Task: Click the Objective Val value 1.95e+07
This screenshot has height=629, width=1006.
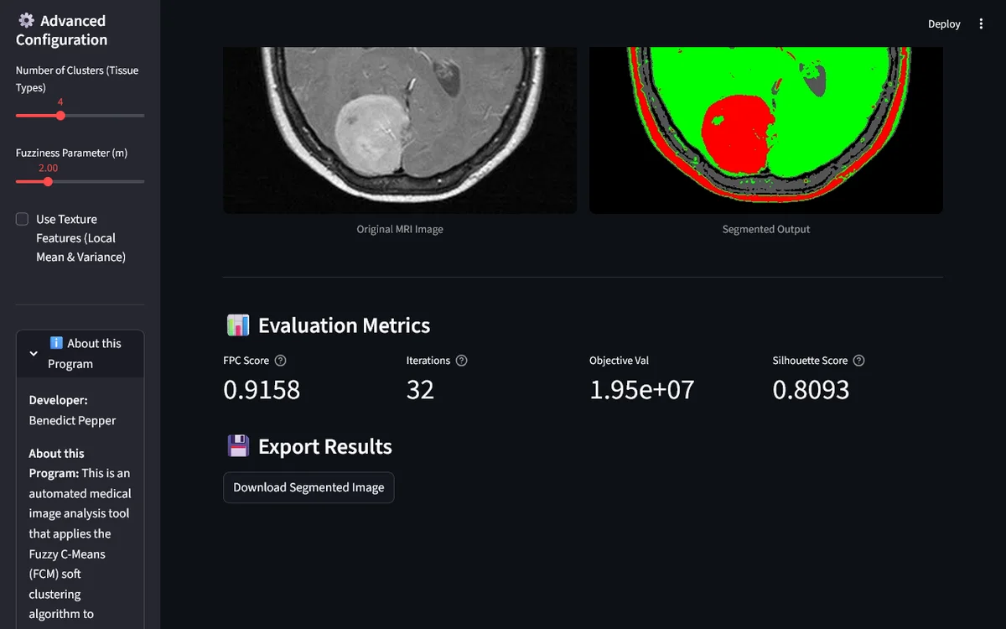Action: click(642, 390)
